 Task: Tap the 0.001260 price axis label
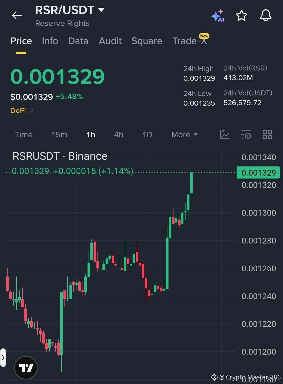pyautogui.click(x=259, y=268)
